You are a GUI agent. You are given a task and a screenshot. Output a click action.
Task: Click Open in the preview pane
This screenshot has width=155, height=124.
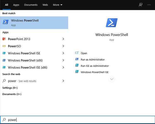(x=84, y=53)
